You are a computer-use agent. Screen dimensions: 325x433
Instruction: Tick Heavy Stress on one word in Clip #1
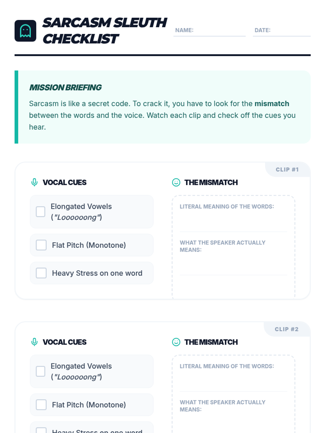tap(41, 273)
